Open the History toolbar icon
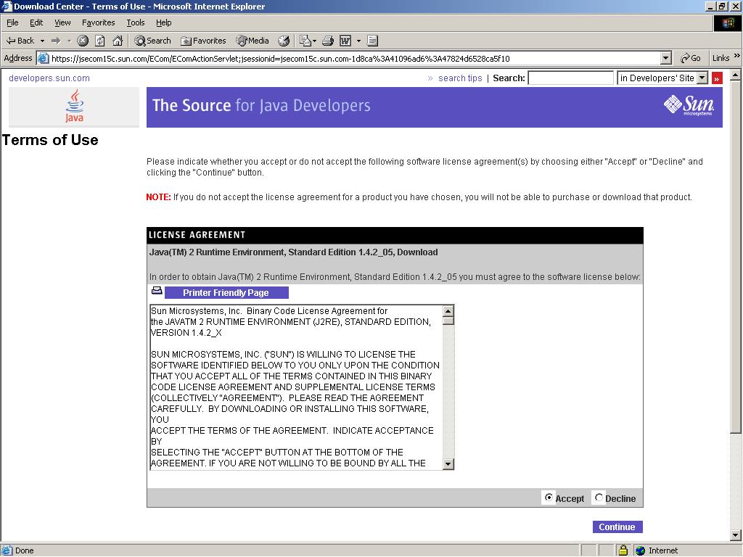The height and width of the screenshot is (557, 743). coord(284,41)
